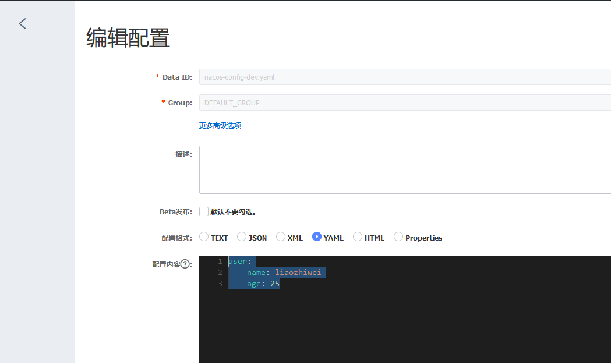Click line number 1 in the editor gutter
The width and height of the screenshot is (611, 363).
pos(220,261)
